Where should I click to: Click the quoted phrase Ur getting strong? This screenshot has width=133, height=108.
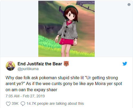[101, 78]
